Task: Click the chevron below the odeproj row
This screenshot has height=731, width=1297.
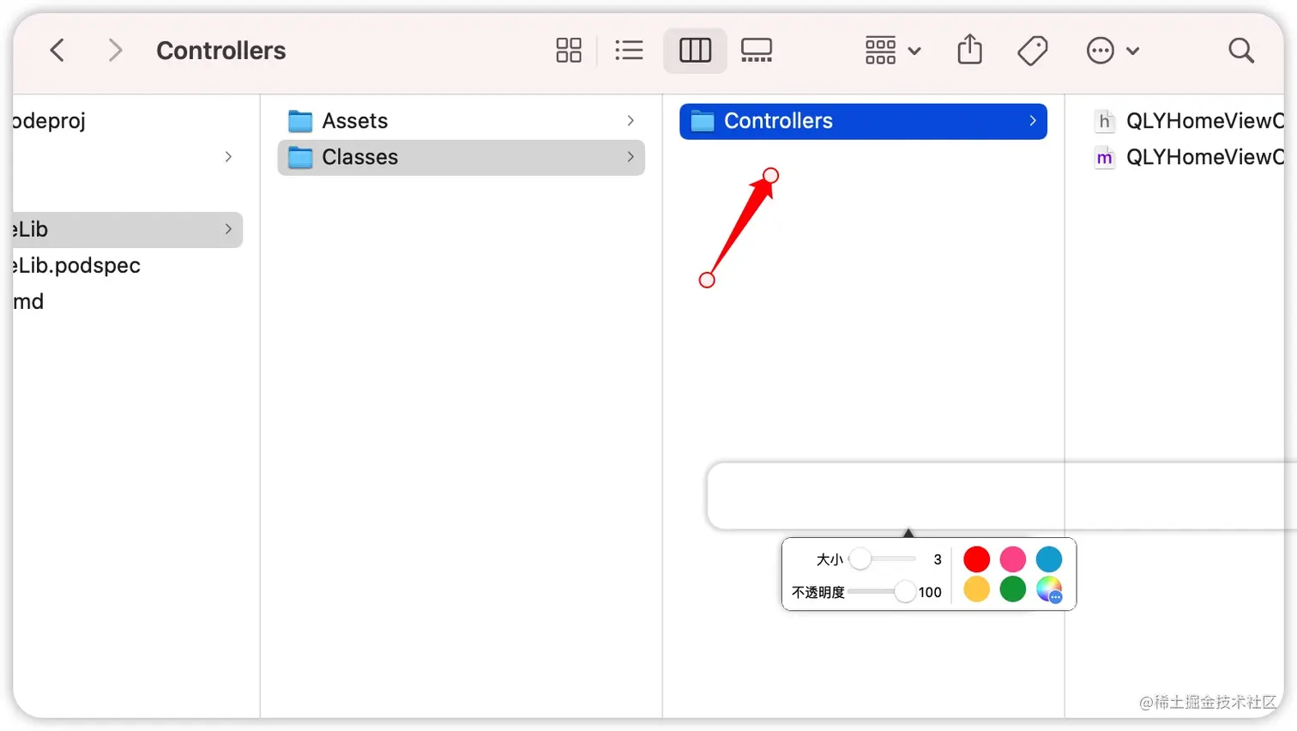Action: pos(228,157)
